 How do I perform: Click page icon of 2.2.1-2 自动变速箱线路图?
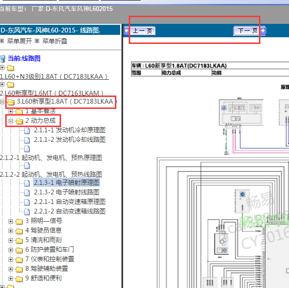tap(27, 212)
